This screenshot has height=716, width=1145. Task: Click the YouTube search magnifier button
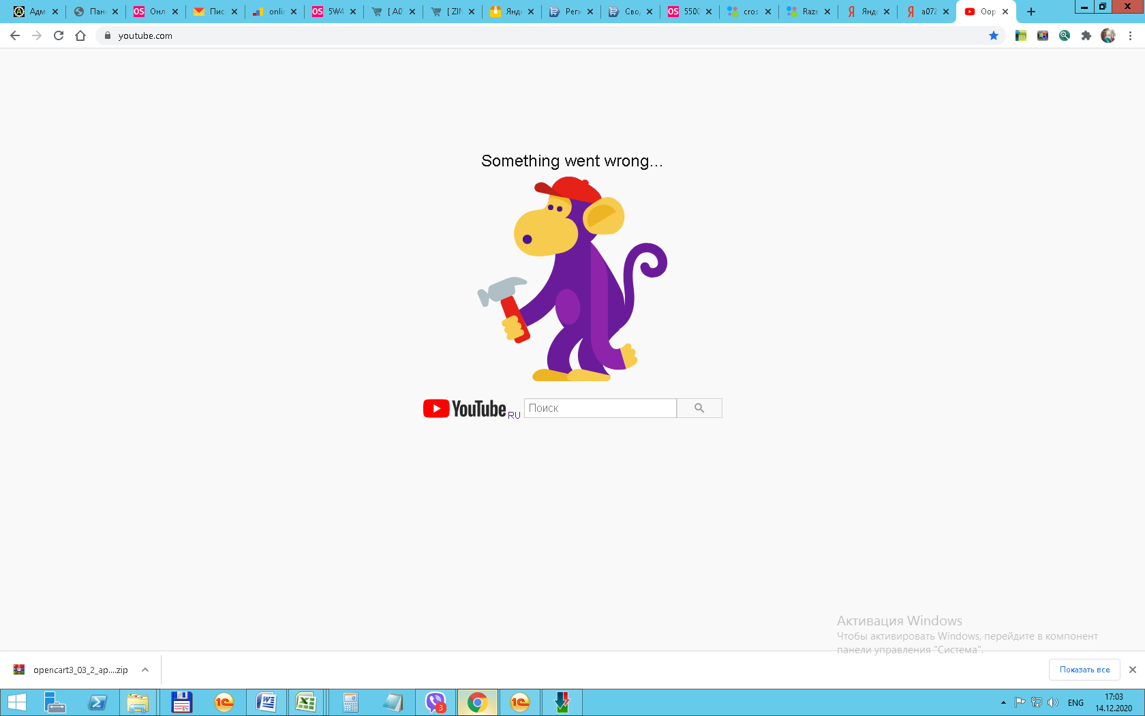coord(699,408)
